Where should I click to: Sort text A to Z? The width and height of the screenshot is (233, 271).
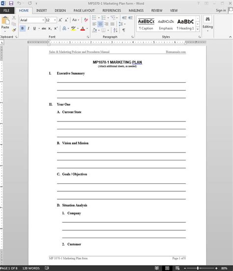coord(116,30)
